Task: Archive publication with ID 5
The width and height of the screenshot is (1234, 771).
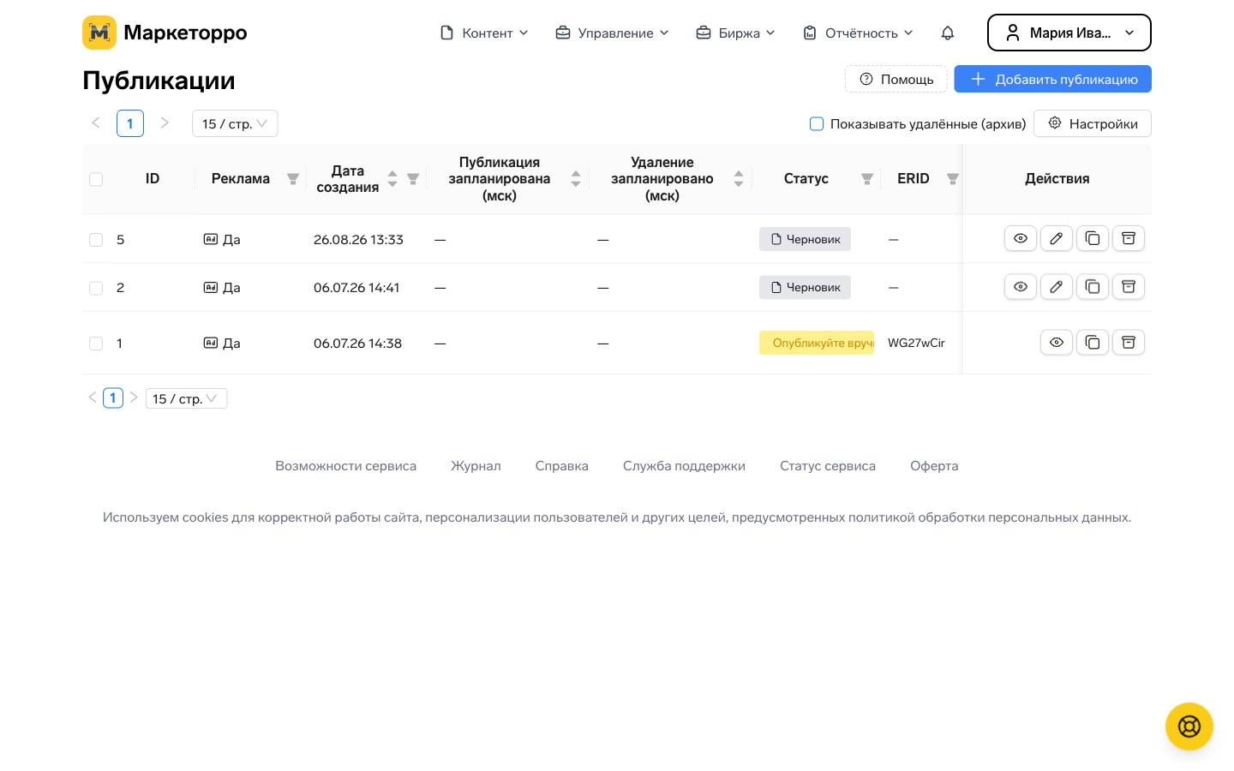Action: coord(1129,238)
